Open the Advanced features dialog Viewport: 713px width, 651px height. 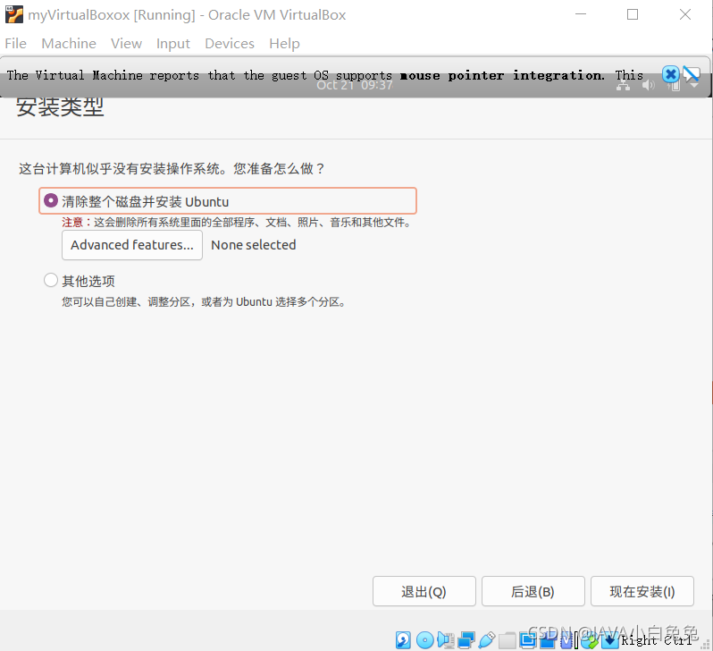(132, 245)
